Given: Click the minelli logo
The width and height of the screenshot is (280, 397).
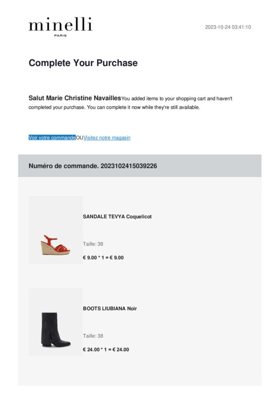Looking at the screenshot, I should (x=60, y=27).
